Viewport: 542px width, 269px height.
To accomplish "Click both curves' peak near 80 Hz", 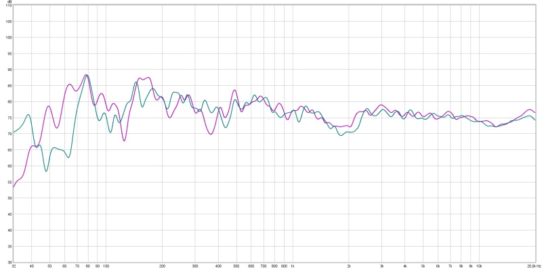I will click(x=86, y=75).
